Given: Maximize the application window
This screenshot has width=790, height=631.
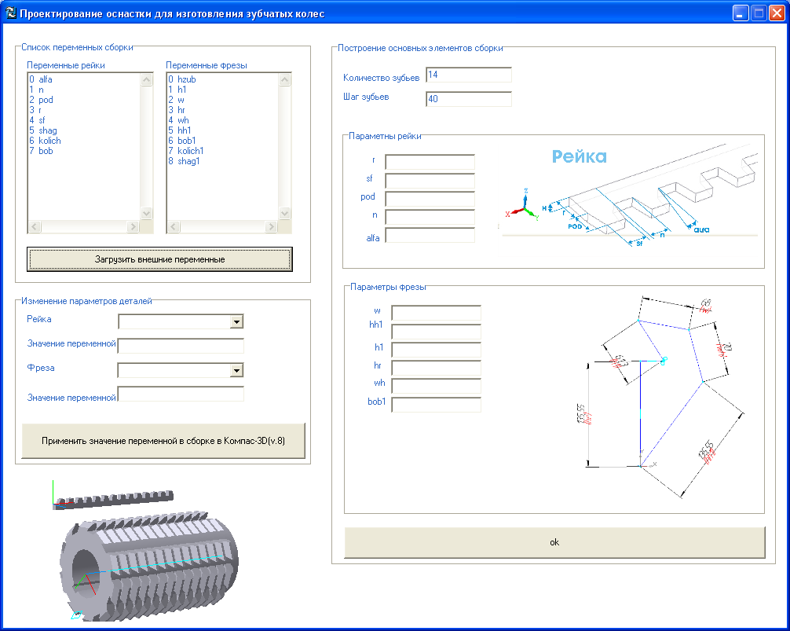Looking at the screenshot, I should click(759, 13).
